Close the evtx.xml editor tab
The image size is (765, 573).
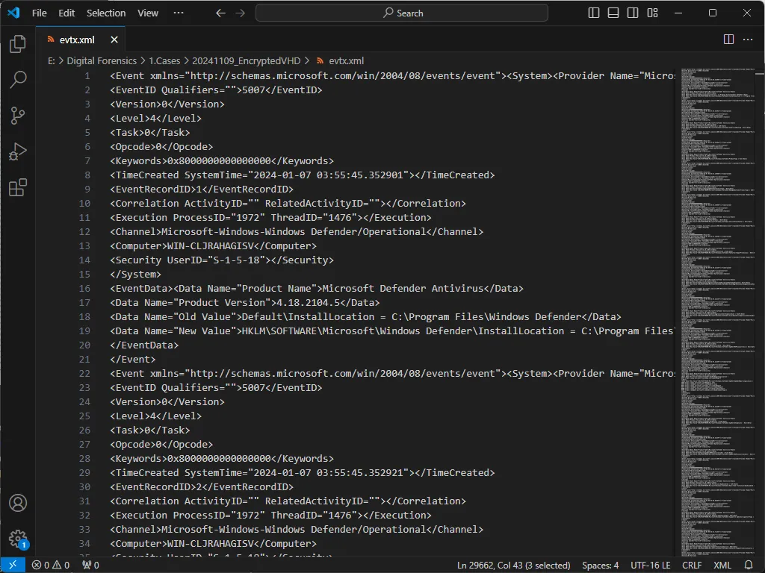[x=114, y=40]
